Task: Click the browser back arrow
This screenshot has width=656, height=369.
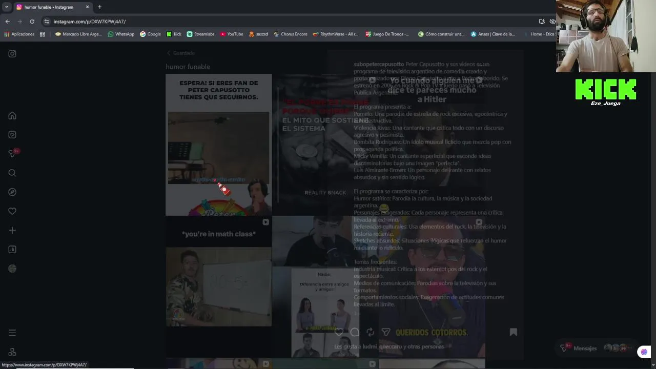Action: click(7, 22)
